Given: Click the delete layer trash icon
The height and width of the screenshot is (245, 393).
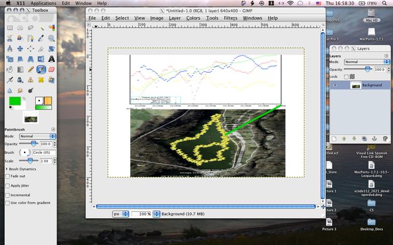Looking at the screenshot, I should tap(385, 139).
